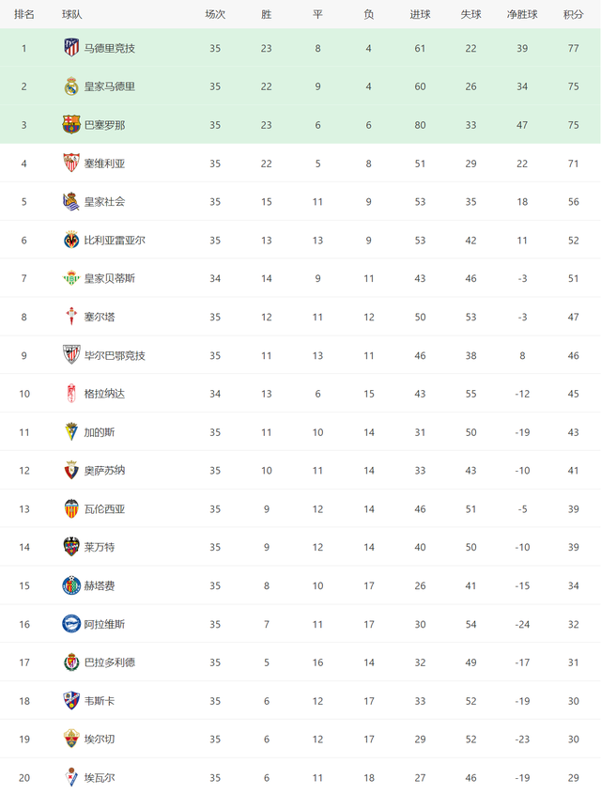Screen dimensions: 601x794
Task: Click the Alavés blue circular badge
Action: point(71,624)
